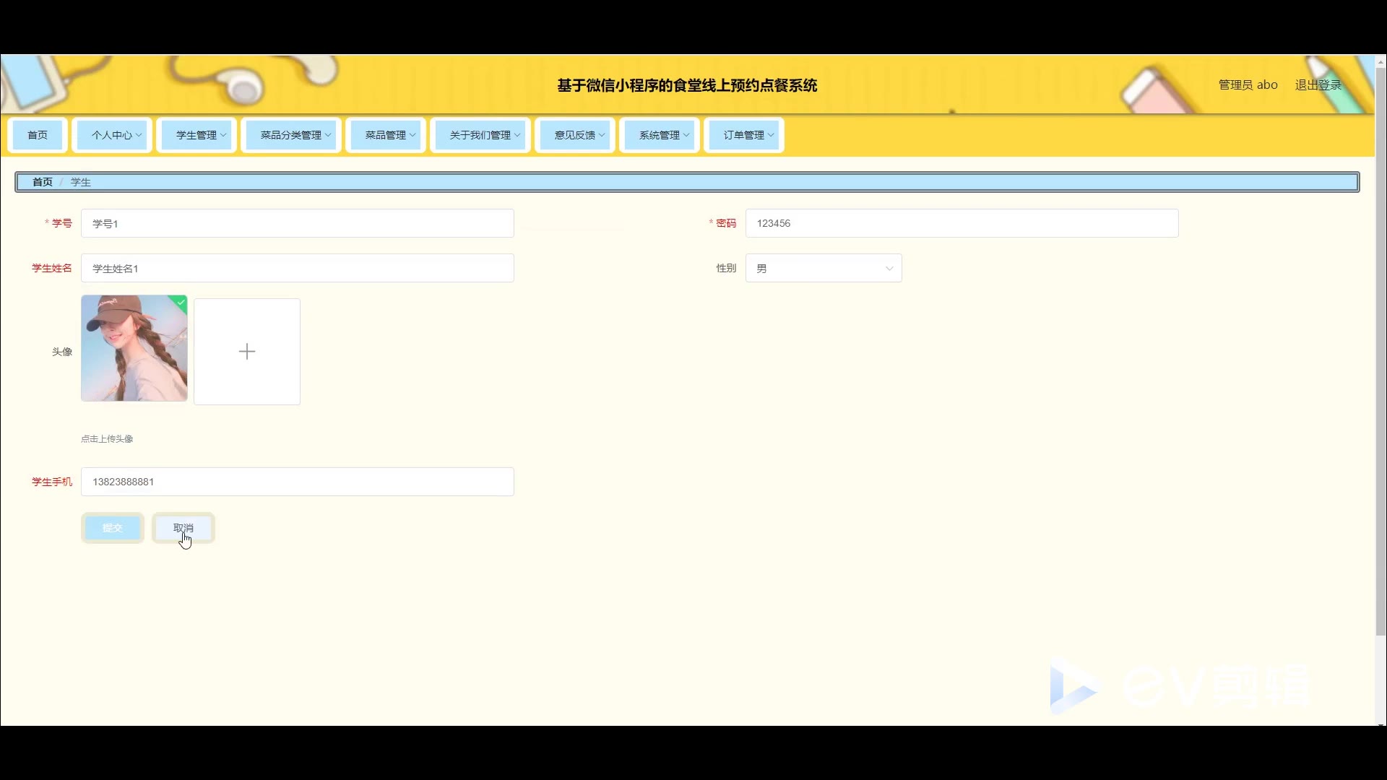Open the 系统管理 menu
This screenshot has width=1387, height=780.
660,135
